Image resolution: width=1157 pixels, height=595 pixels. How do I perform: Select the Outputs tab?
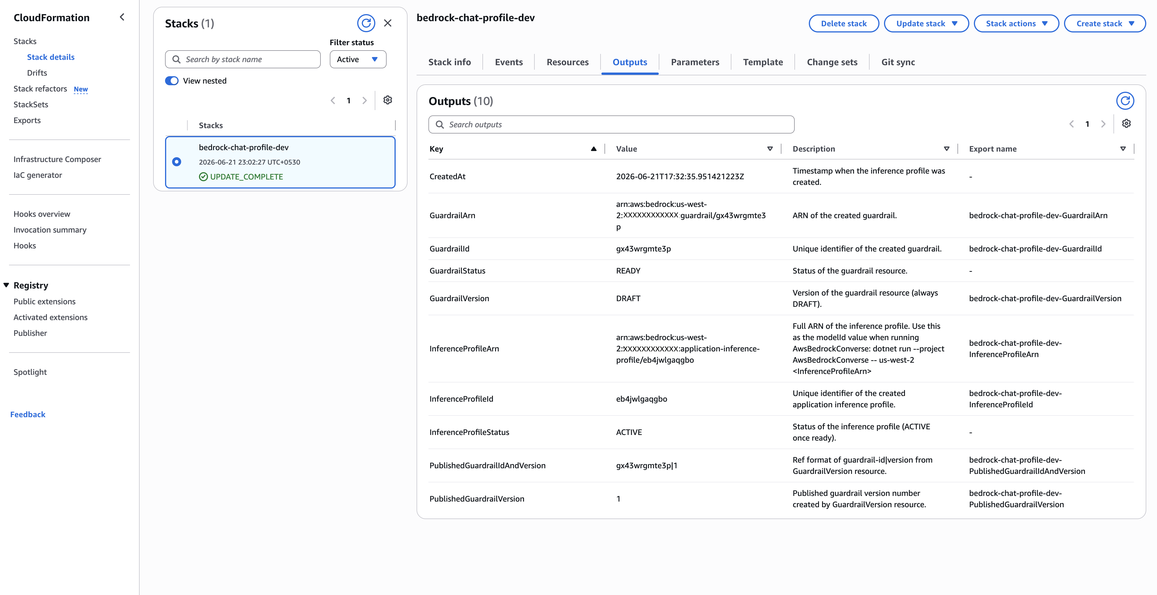(630, 62)
